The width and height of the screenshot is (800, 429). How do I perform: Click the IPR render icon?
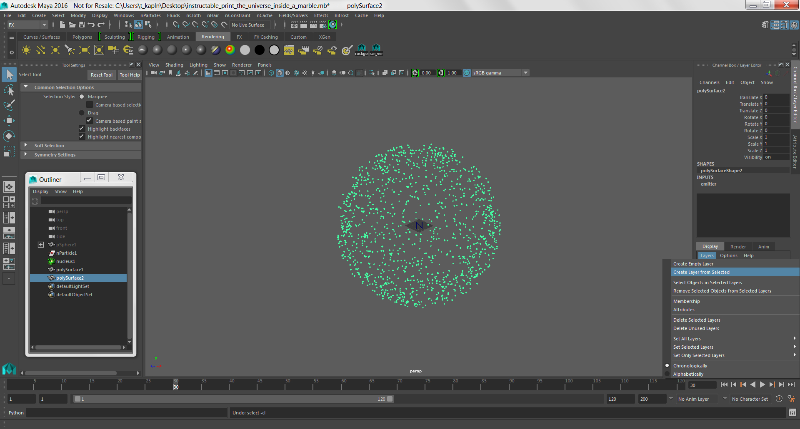313,25
